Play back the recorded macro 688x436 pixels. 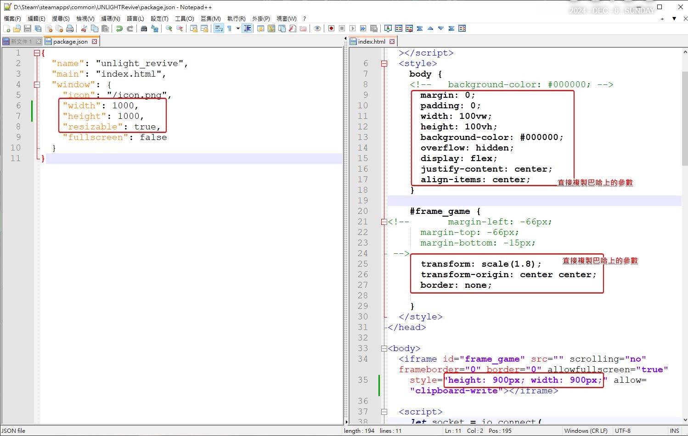pos(352,28)
